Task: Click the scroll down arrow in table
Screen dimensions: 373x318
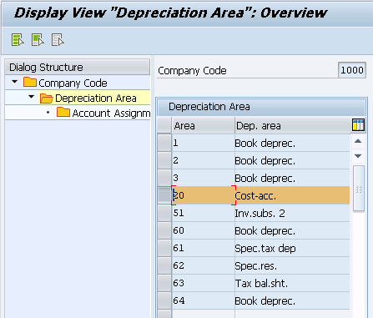Action: tap(358, 156)
